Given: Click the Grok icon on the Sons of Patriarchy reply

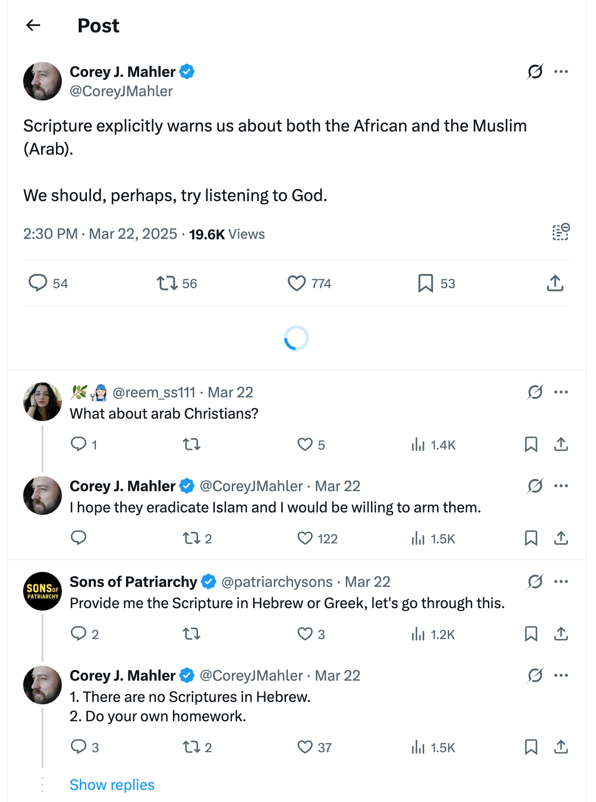Looking at the screenshot, I should tap(535, 582).
